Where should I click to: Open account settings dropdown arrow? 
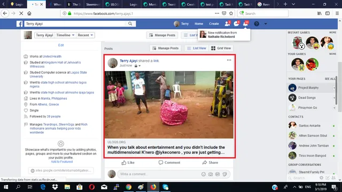click(x=266, y=23)
